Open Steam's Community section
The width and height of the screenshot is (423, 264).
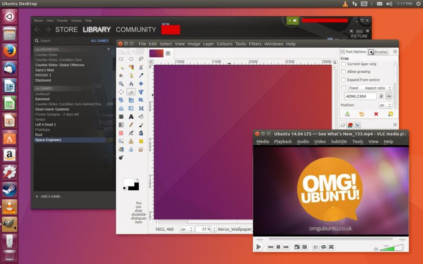135,30
